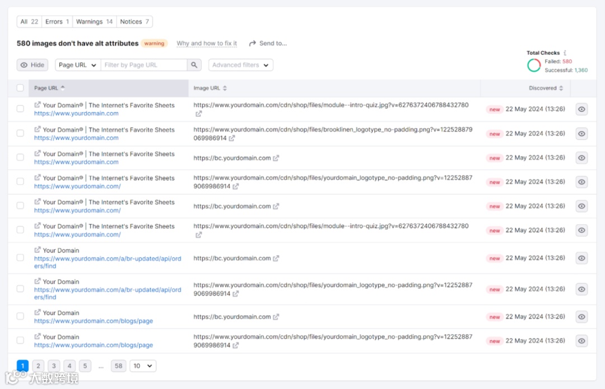
Task: Click 580 images don't have alt attributes heading
Action: pos(77,43)
